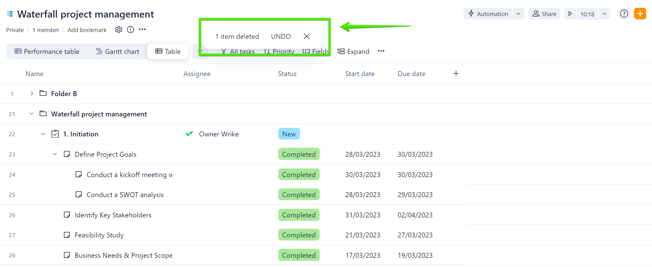Click the Share button
The width and height of the screenshot is (652, 267).
tap(544, 14)
